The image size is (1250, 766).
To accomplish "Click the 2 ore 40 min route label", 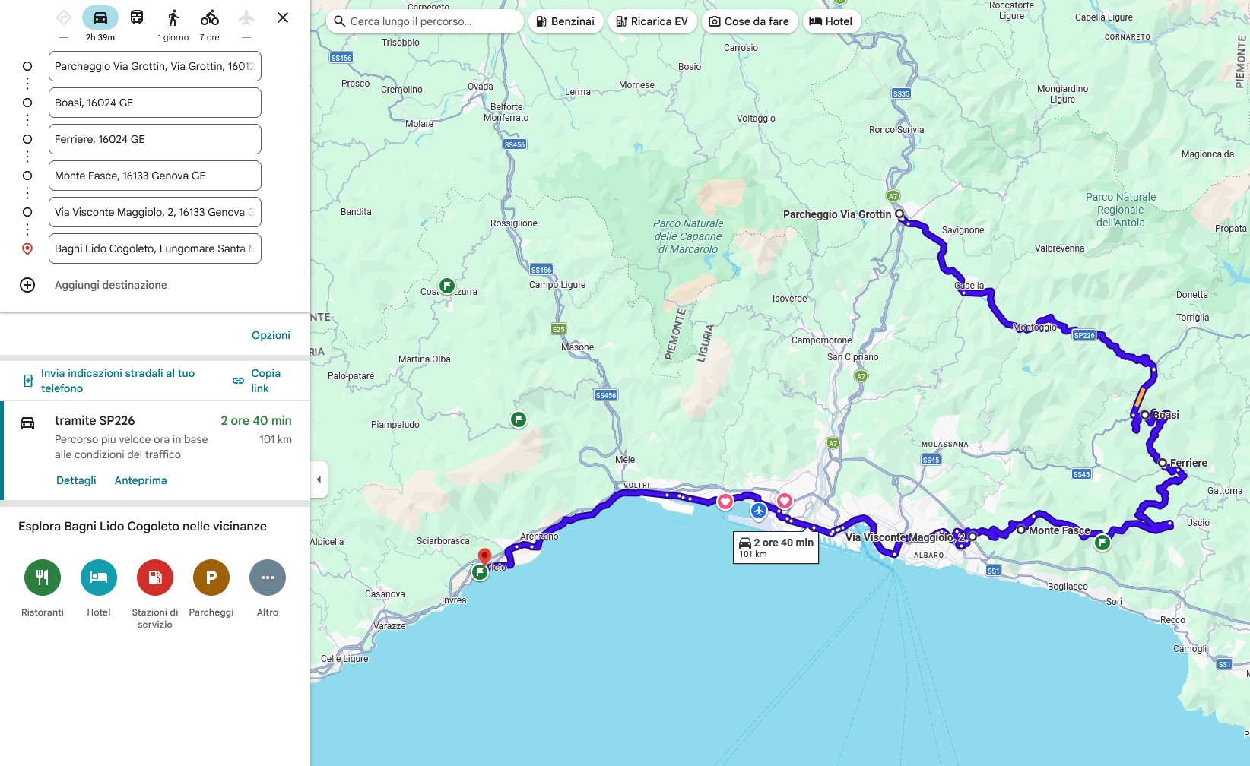I will [x=776, y=547].
